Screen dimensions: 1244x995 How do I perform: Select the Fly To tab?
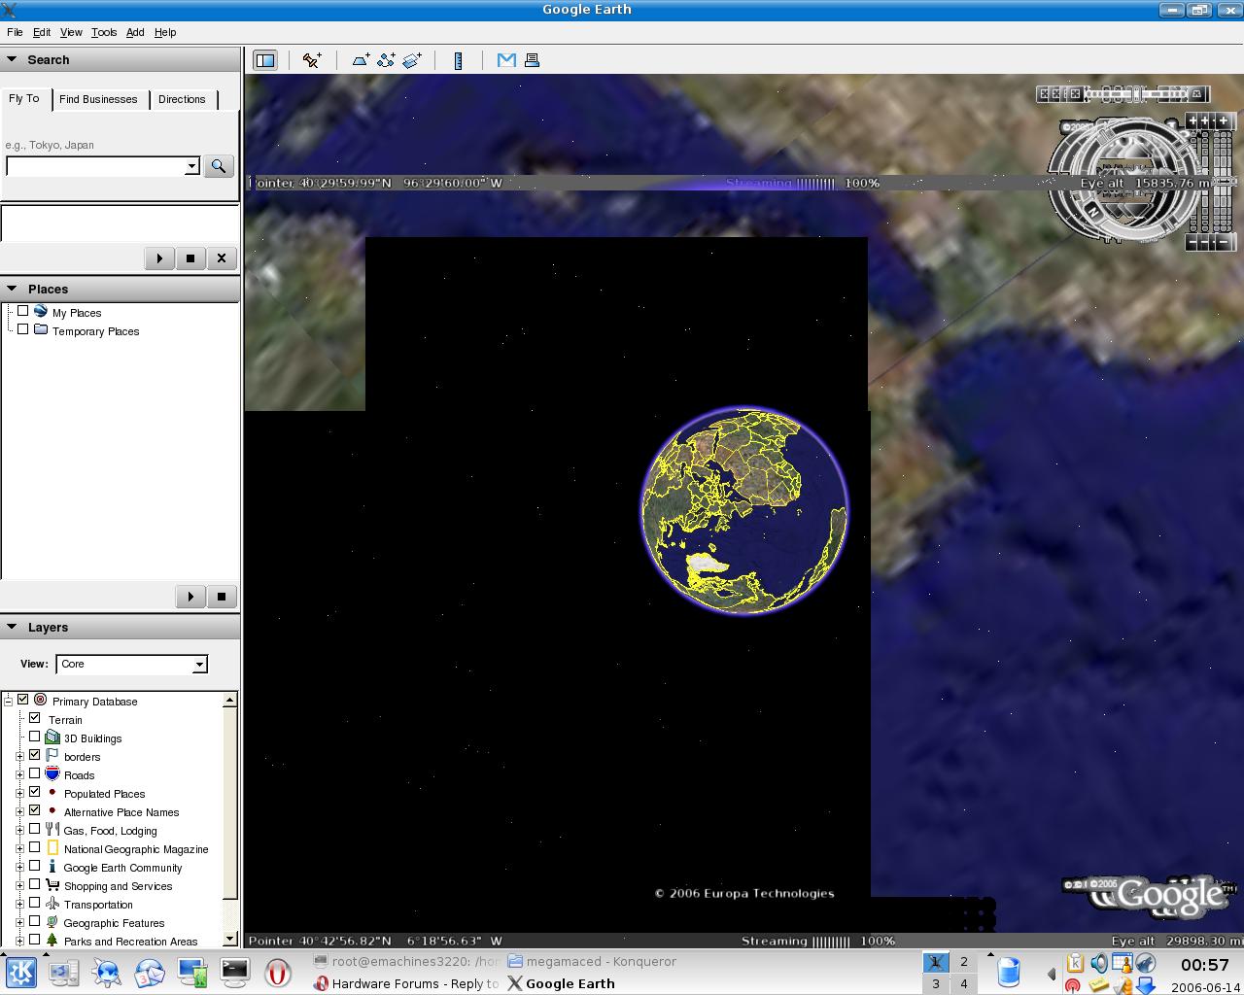[24, 98]
